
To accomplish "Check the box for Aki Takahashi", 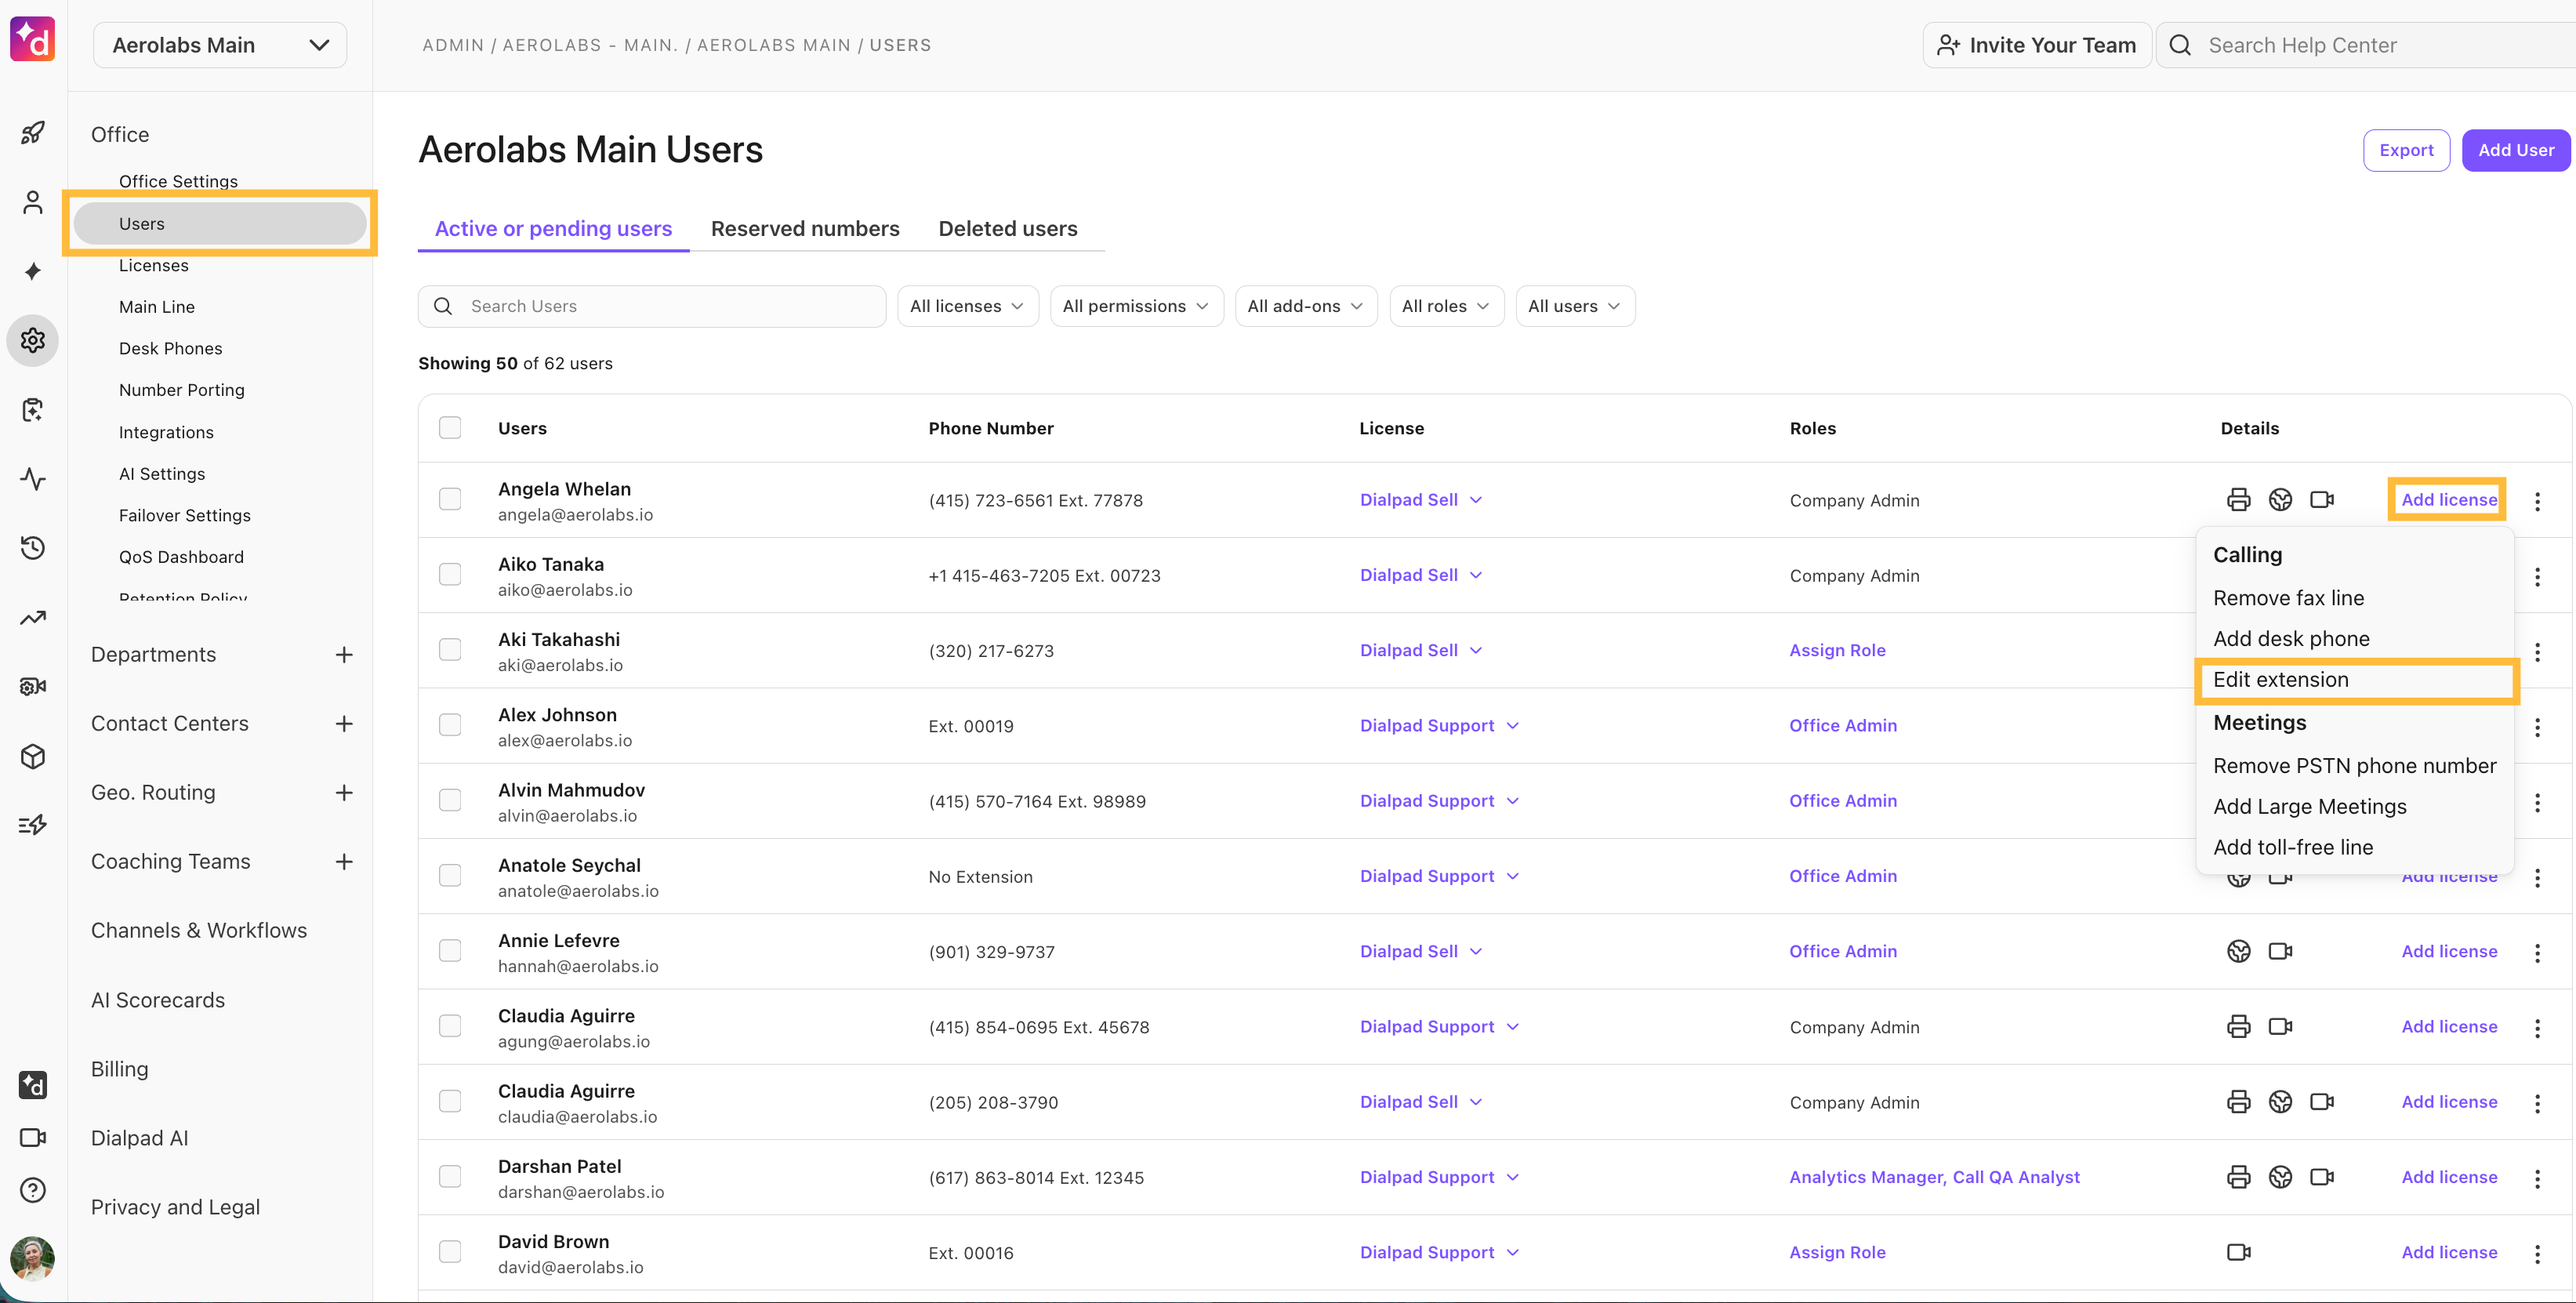I will (x=450, y=650).
